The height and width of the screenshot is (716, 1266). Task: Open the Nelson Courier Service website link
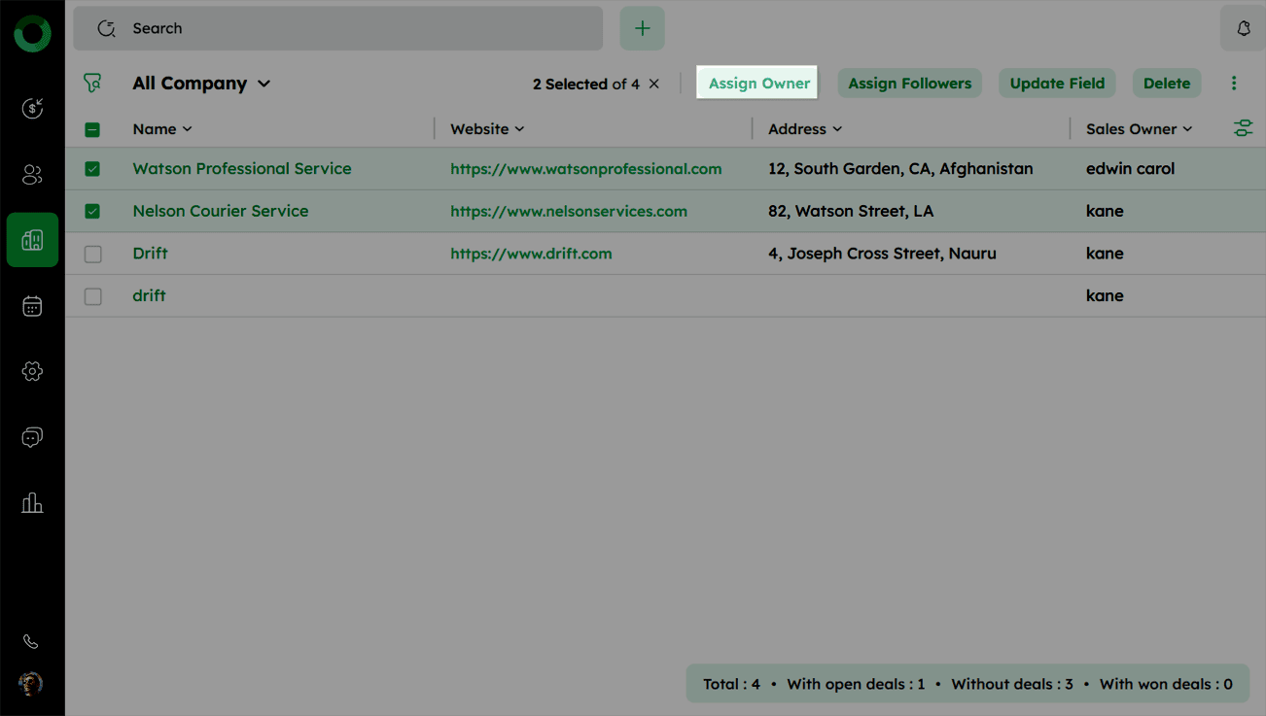[568, 211]
